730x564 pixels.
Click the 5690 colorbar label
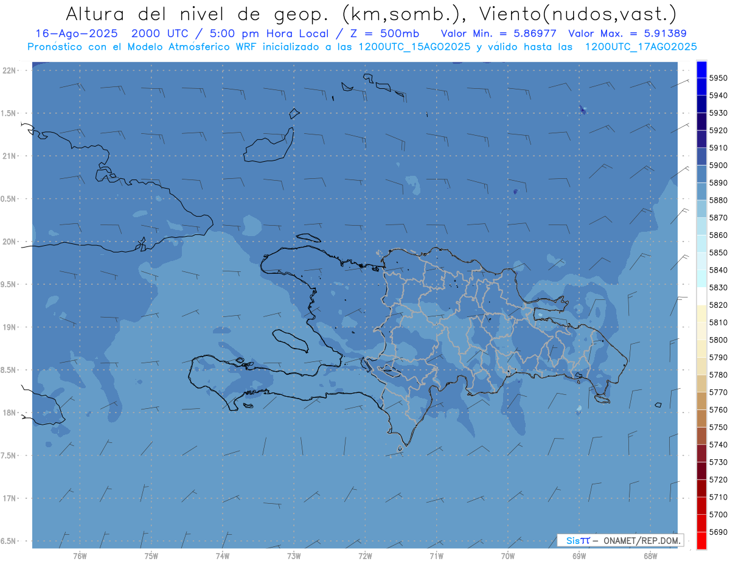(718, 532)
